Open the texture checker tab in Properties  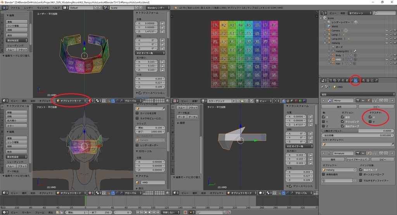click(x=368, y=81)
